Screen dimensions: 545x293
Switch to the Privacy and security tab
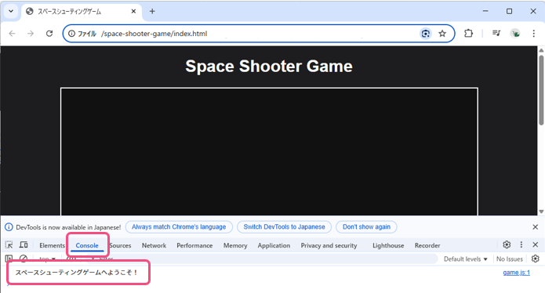[329, 245]
